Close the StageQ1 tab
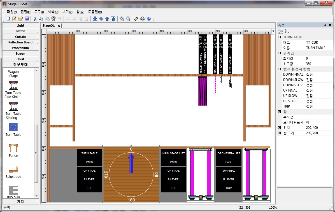335x212 pixels. [x=59, y=26]
